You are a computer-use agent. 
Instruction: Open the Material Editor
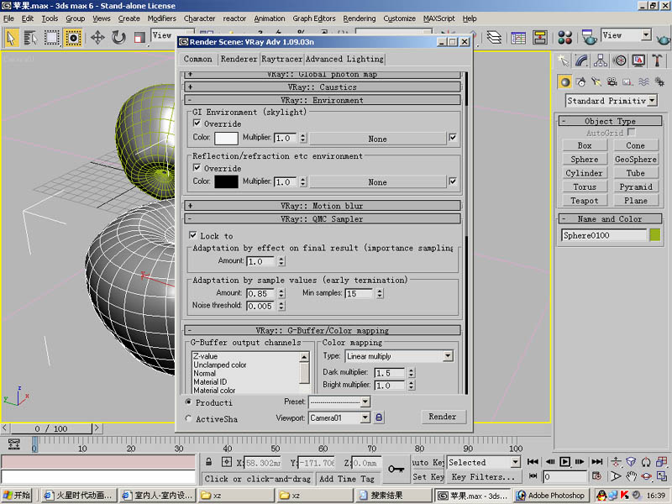click(564, 38)
